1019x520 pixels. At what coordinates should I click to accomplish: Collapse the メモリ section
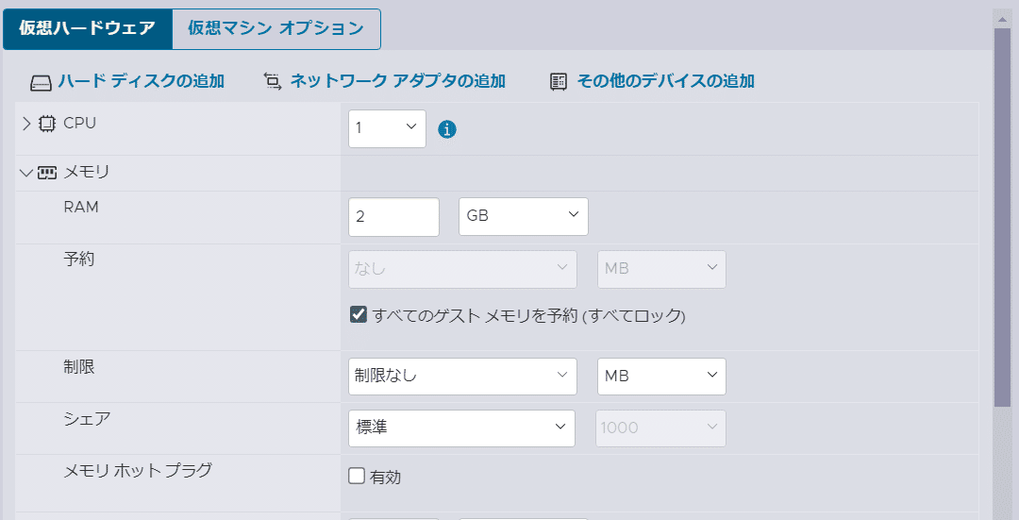(26, 173)
